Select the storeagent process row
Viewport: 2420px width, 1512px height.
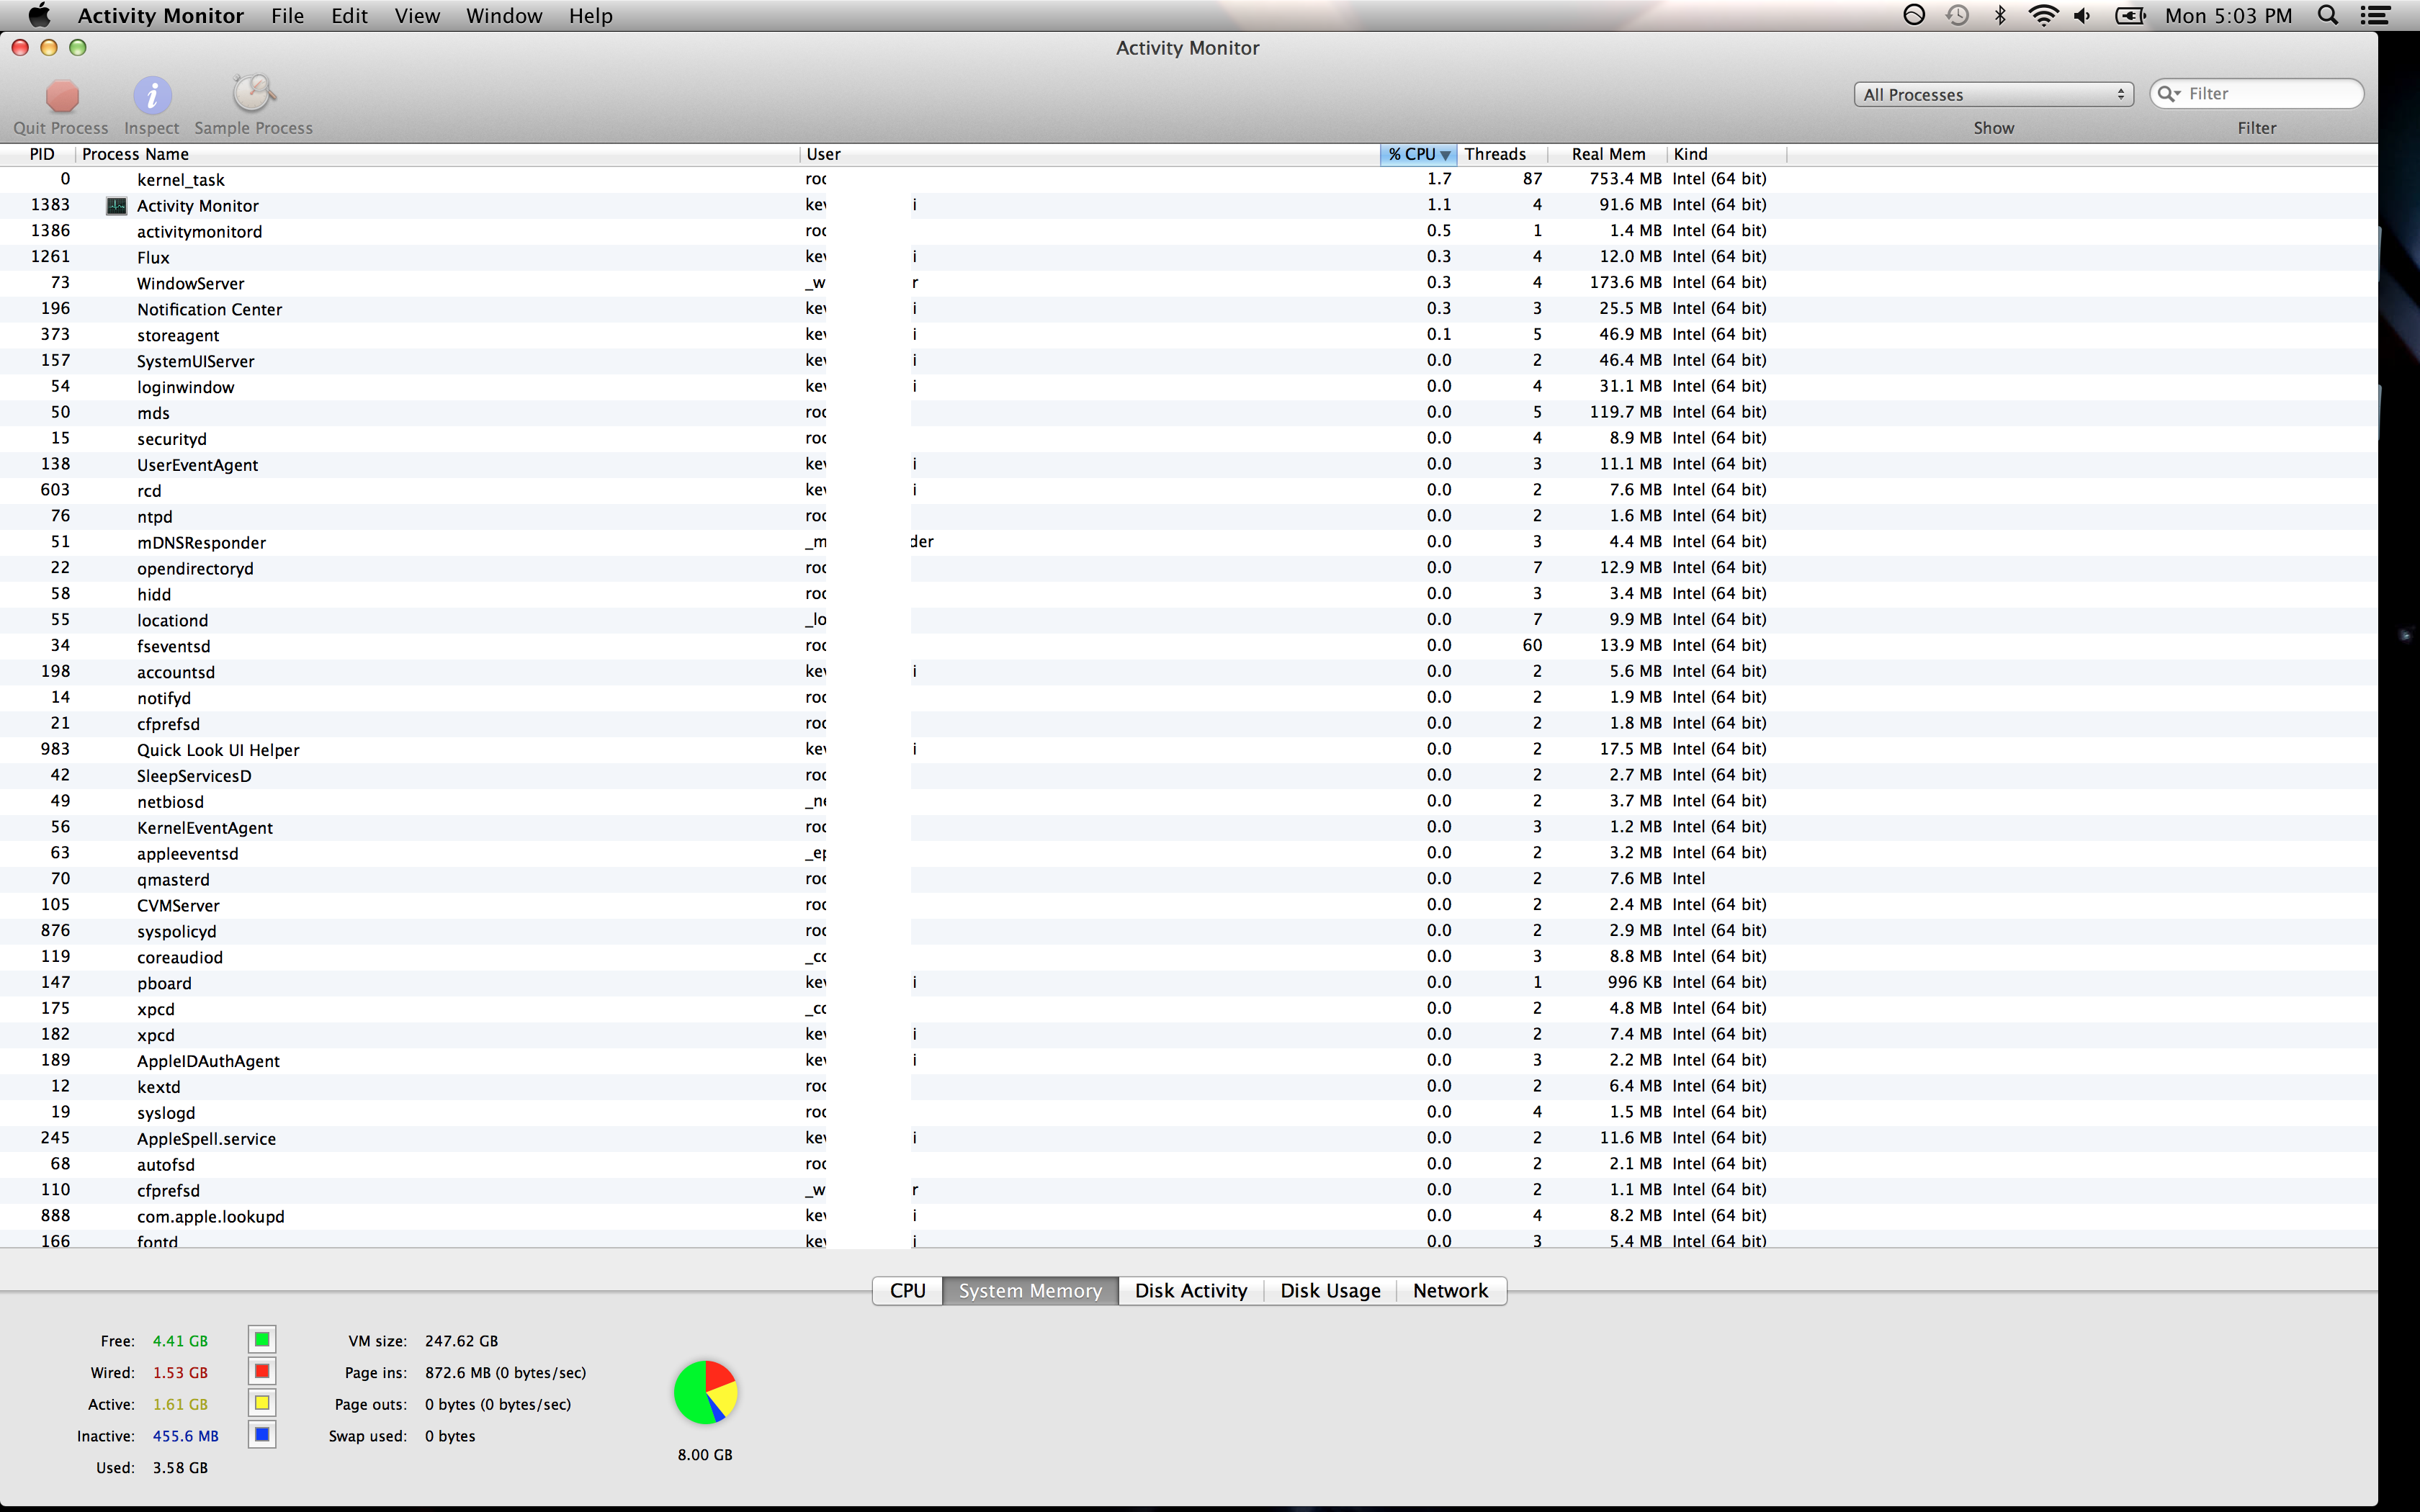click(1188, 335)
